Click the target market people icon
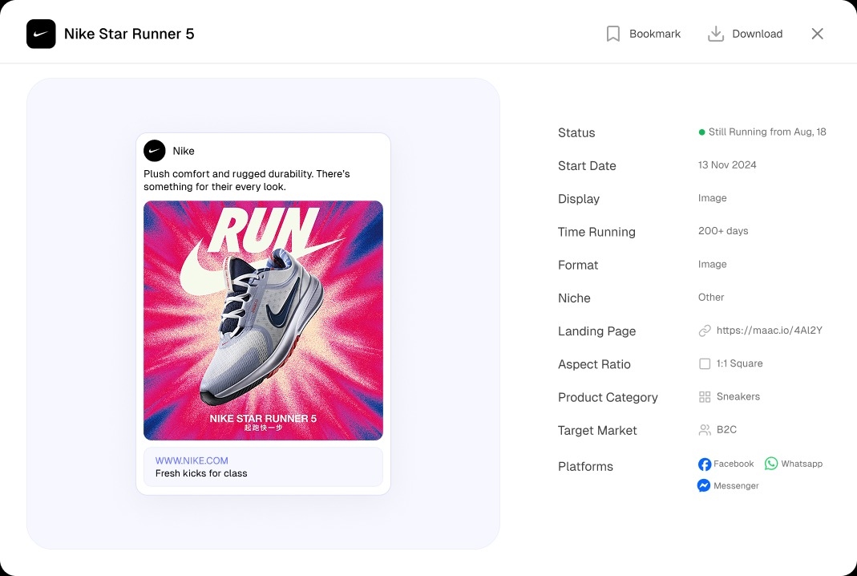The width and height of the screenshot is (857, 576). pos(705,430)
